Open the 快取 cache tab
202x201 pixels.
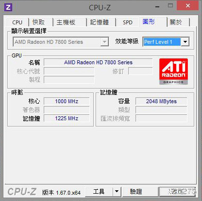(x=39, y=22)
